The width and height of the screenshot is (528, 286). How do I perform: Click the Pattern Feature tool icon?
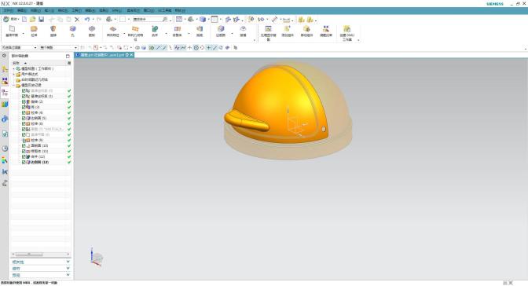(113, 29)
